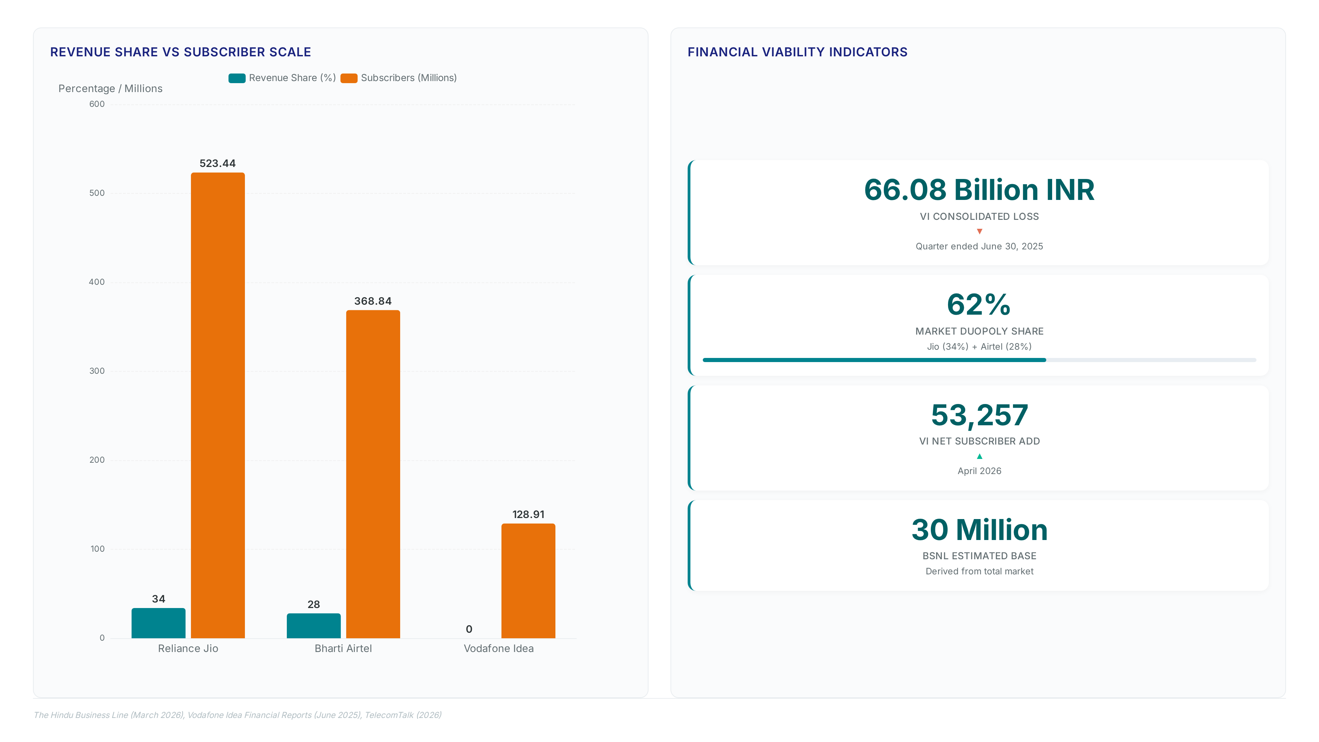1319x742 pixels.
Task: Click the 62% duopoly share figure
Action: 979,304
